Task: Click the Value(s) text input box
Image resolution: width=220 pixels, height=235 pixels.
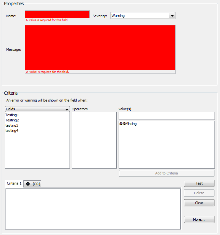Action: pos(167,116)
